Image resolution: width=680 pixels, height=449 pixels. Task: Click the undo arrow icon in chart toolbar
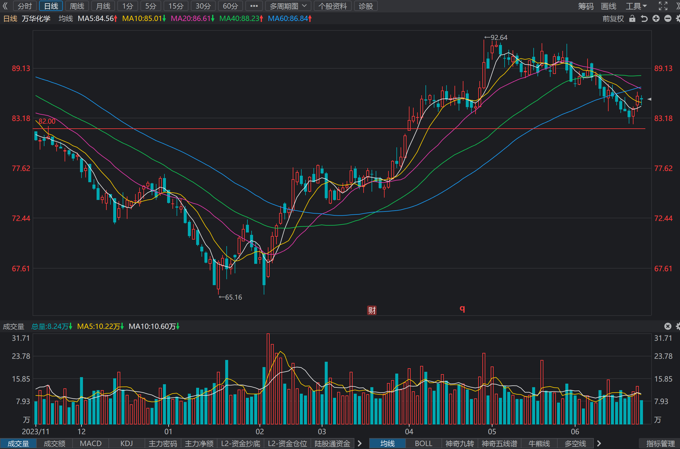pyautogui.click(x=644, y=19)
